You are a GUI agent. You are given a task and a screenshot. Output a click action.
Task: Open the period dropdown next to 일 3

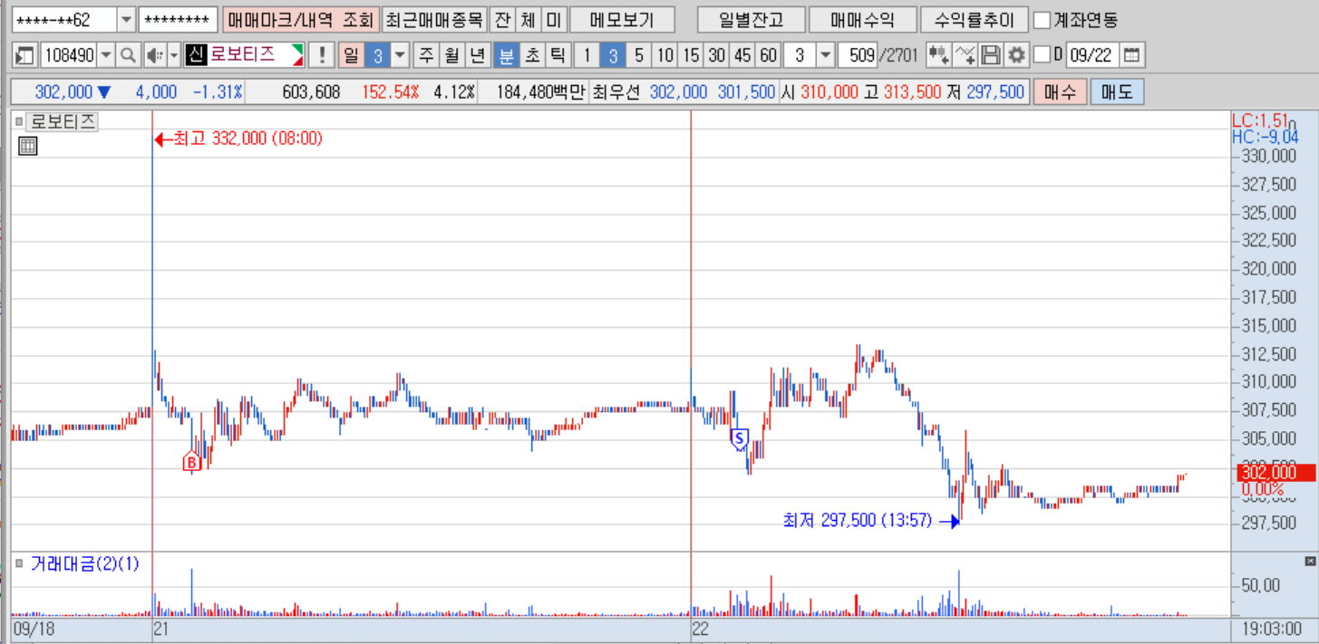pyautogui.click(x=400, y=55)
